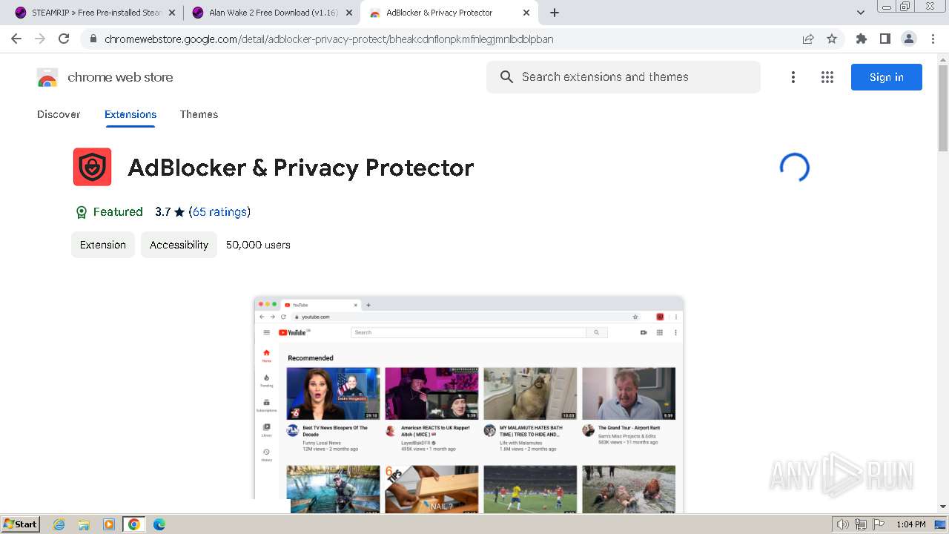Click the 1:04 PM clock
949x534 pixels.
910,524
